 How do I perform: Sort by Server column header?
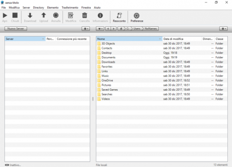tap(25, 39)
